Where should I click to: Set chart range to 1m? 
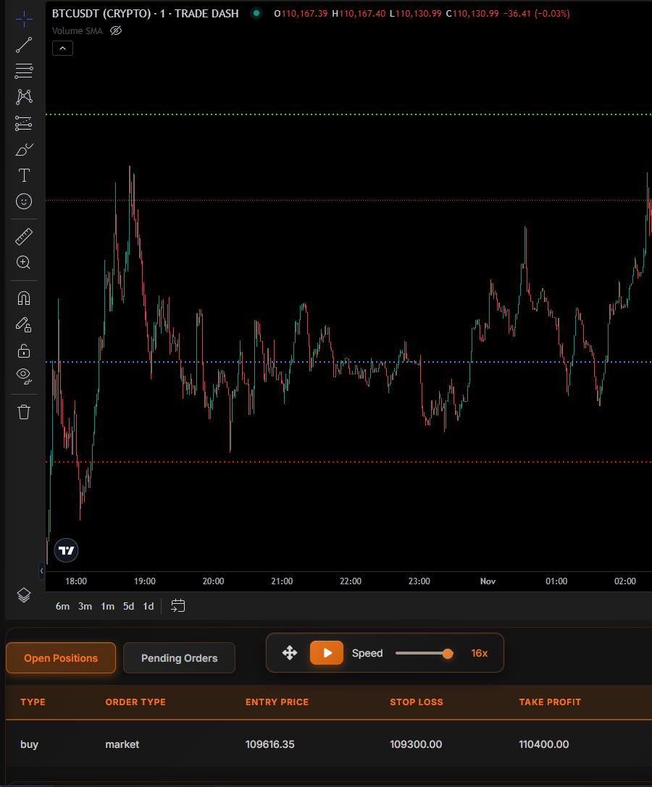coord(107,606)
